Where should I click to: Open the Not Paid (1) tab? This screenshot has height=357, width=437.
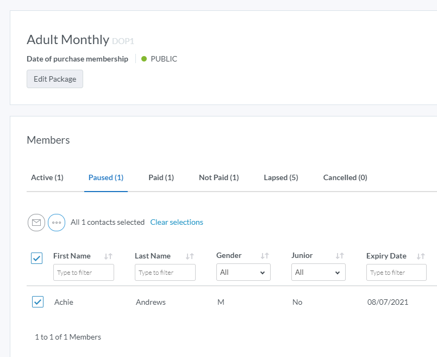click(x=218, y=178)
